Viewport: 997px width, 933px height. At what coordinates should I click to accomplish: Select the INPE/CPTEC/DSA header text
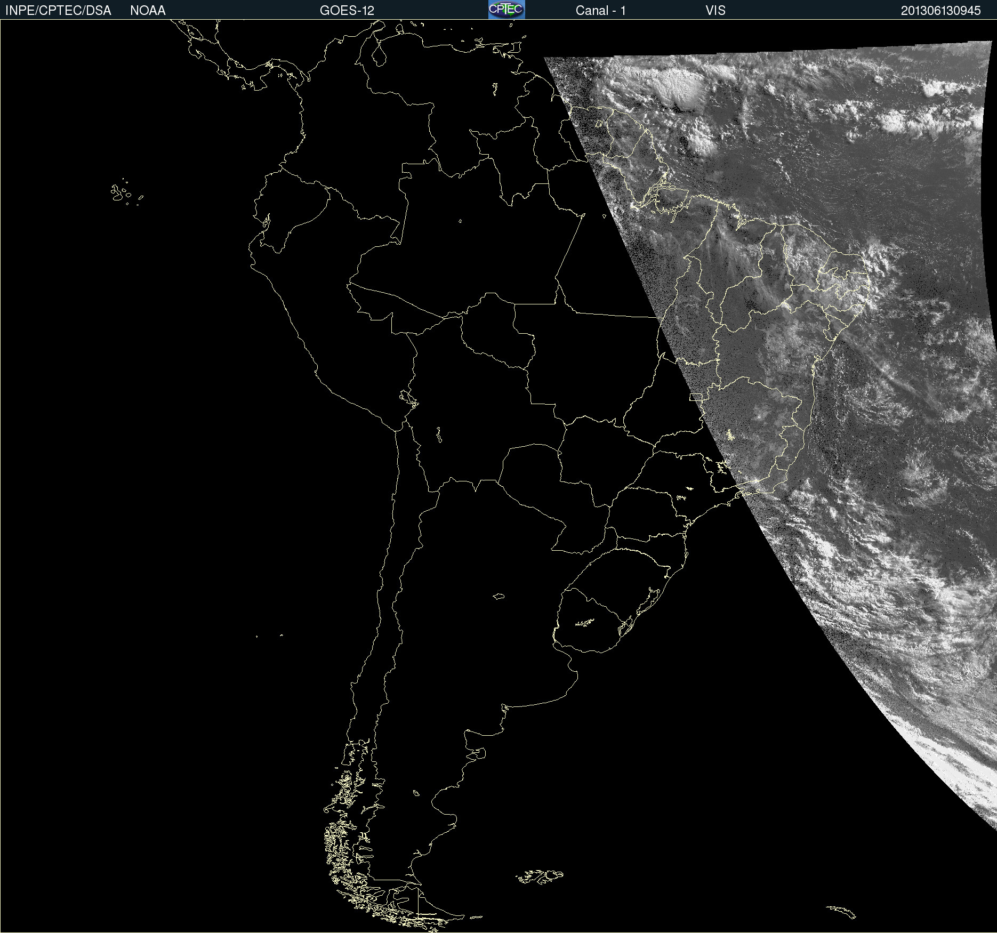pos(58,11)
